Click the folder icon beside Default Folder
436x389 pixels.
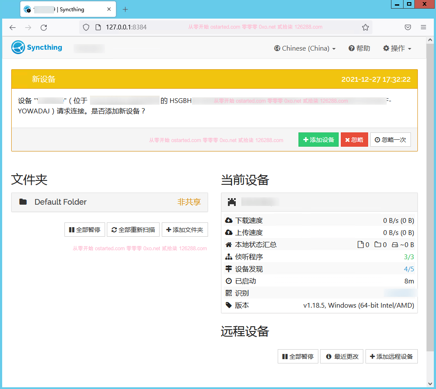click(23, 202)
